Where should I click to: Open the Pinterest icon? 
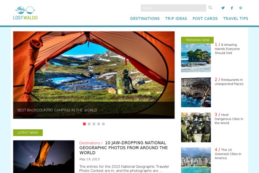coord(241,8)
